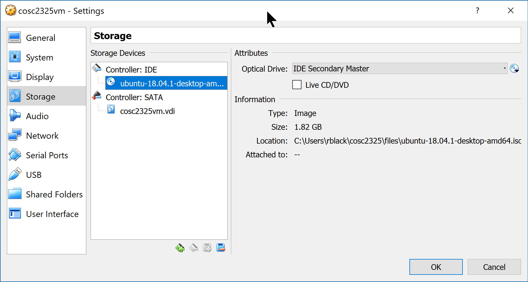Go to Serial Ports settings
Image resolution: width=528 pixels, height=282 pixels.
pyautogui.click(x=46, y=155)
